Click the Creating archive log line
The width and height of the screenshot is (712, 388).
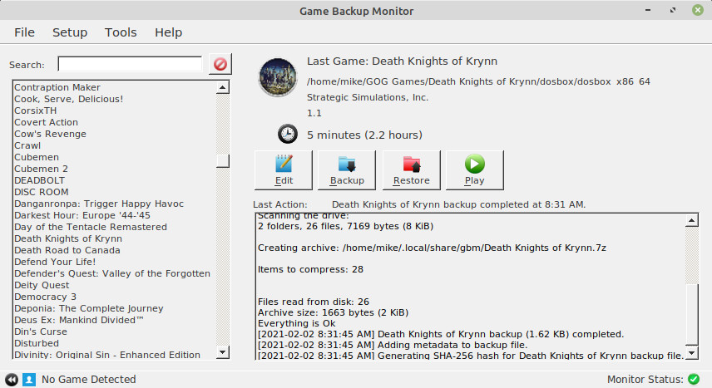432,248
